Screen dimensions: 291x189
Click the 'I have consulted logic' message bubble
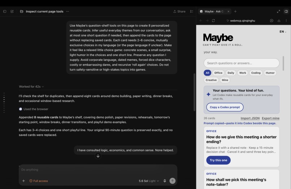point(125,150)
